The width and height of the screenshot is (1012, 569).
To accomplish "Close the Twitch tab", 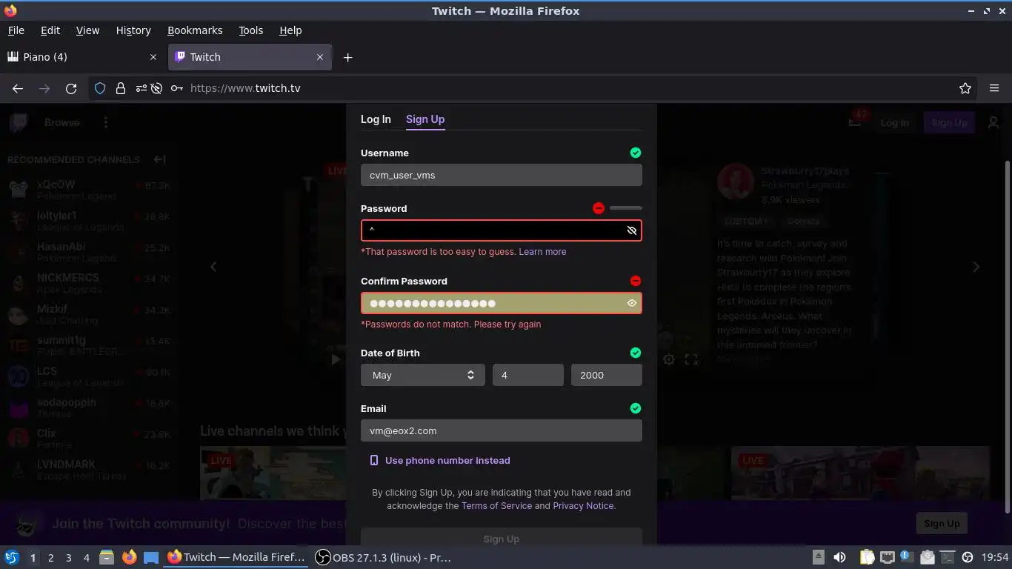I will (x=320, y=57).
